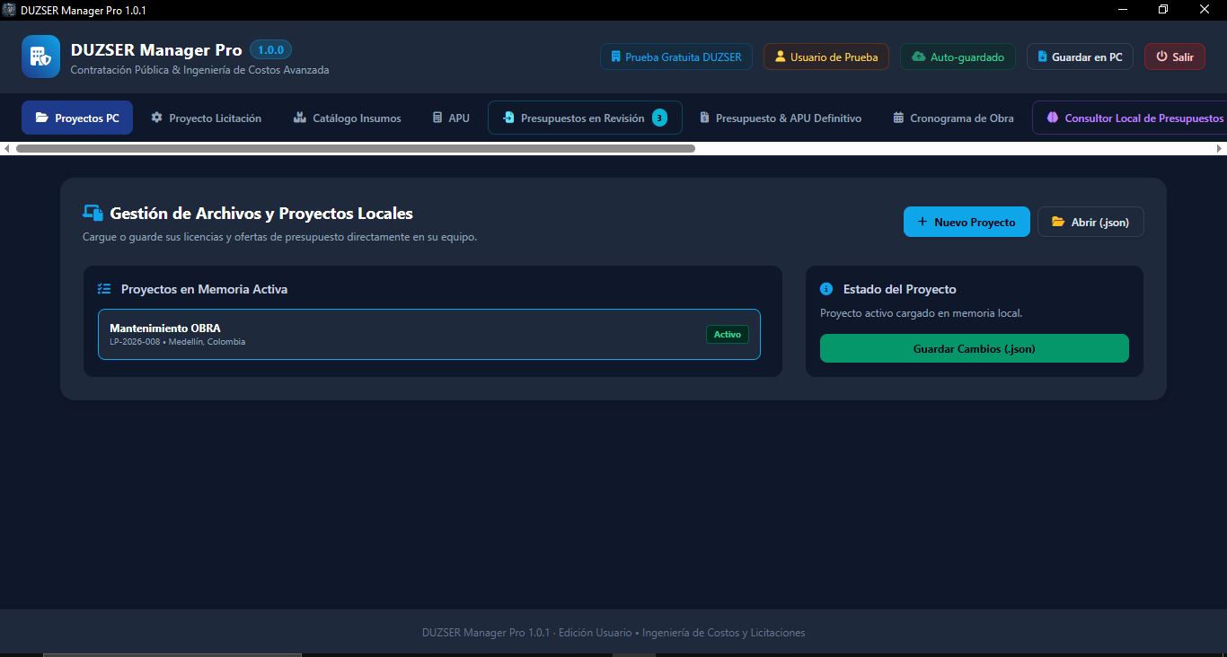Click the horizontal tab scrollbar thumb
The height and width of the screenshot is (657, 1227).
point(356,148)
